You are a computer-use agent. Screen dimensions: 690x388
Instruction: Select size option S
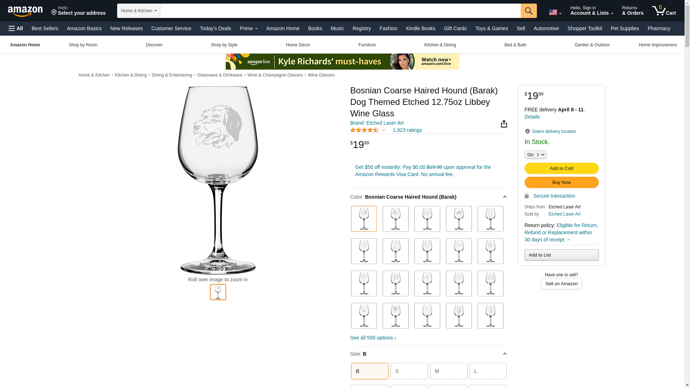(x=409, y=371)
